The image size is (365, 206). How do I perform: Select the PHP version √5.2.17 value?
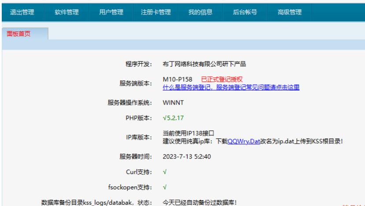(173, 118)
